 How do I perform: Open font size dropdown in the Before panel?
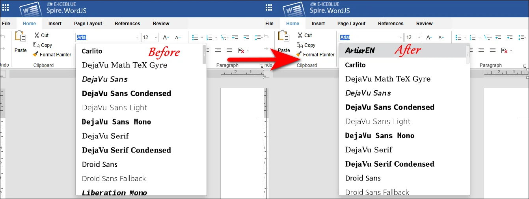point(156,38)
